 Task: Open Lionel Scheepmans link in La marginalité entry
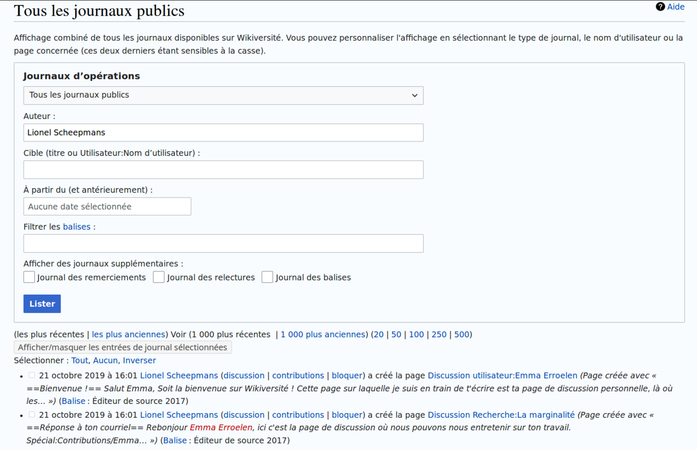pos(179,415)
